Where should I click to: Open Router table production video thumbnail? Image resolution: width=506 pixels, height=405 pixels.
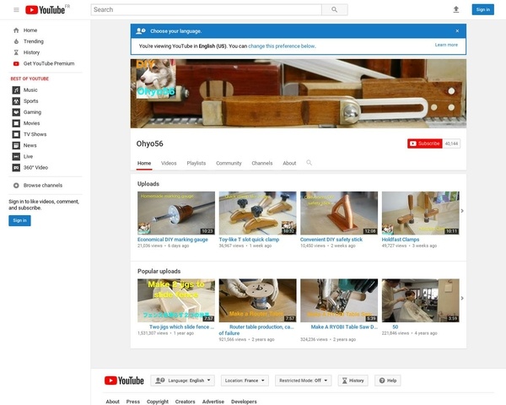point(257,300)
